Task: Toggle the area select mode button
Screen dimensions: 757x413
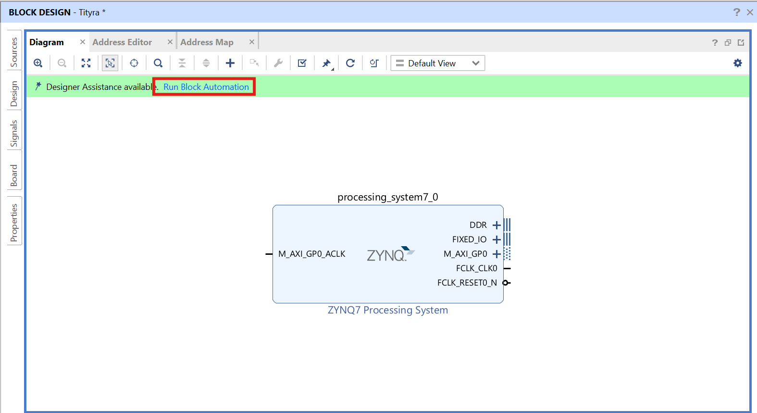Action: coord(110,63)
